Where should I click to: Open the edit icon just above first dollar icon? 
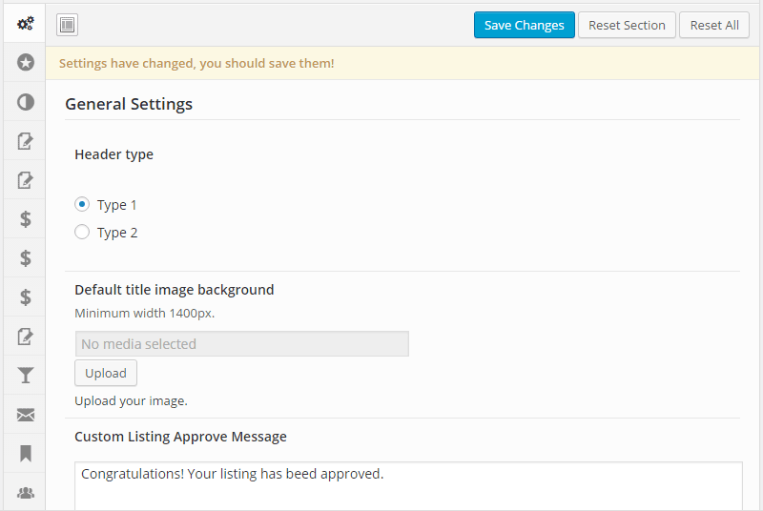tap(25, 180)
